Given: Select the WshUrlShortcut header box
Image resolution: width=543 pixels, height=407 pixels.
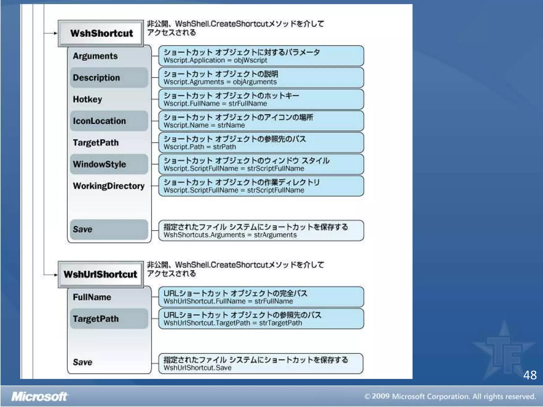Looking at the screenshot, I should [x=100, y=275].
